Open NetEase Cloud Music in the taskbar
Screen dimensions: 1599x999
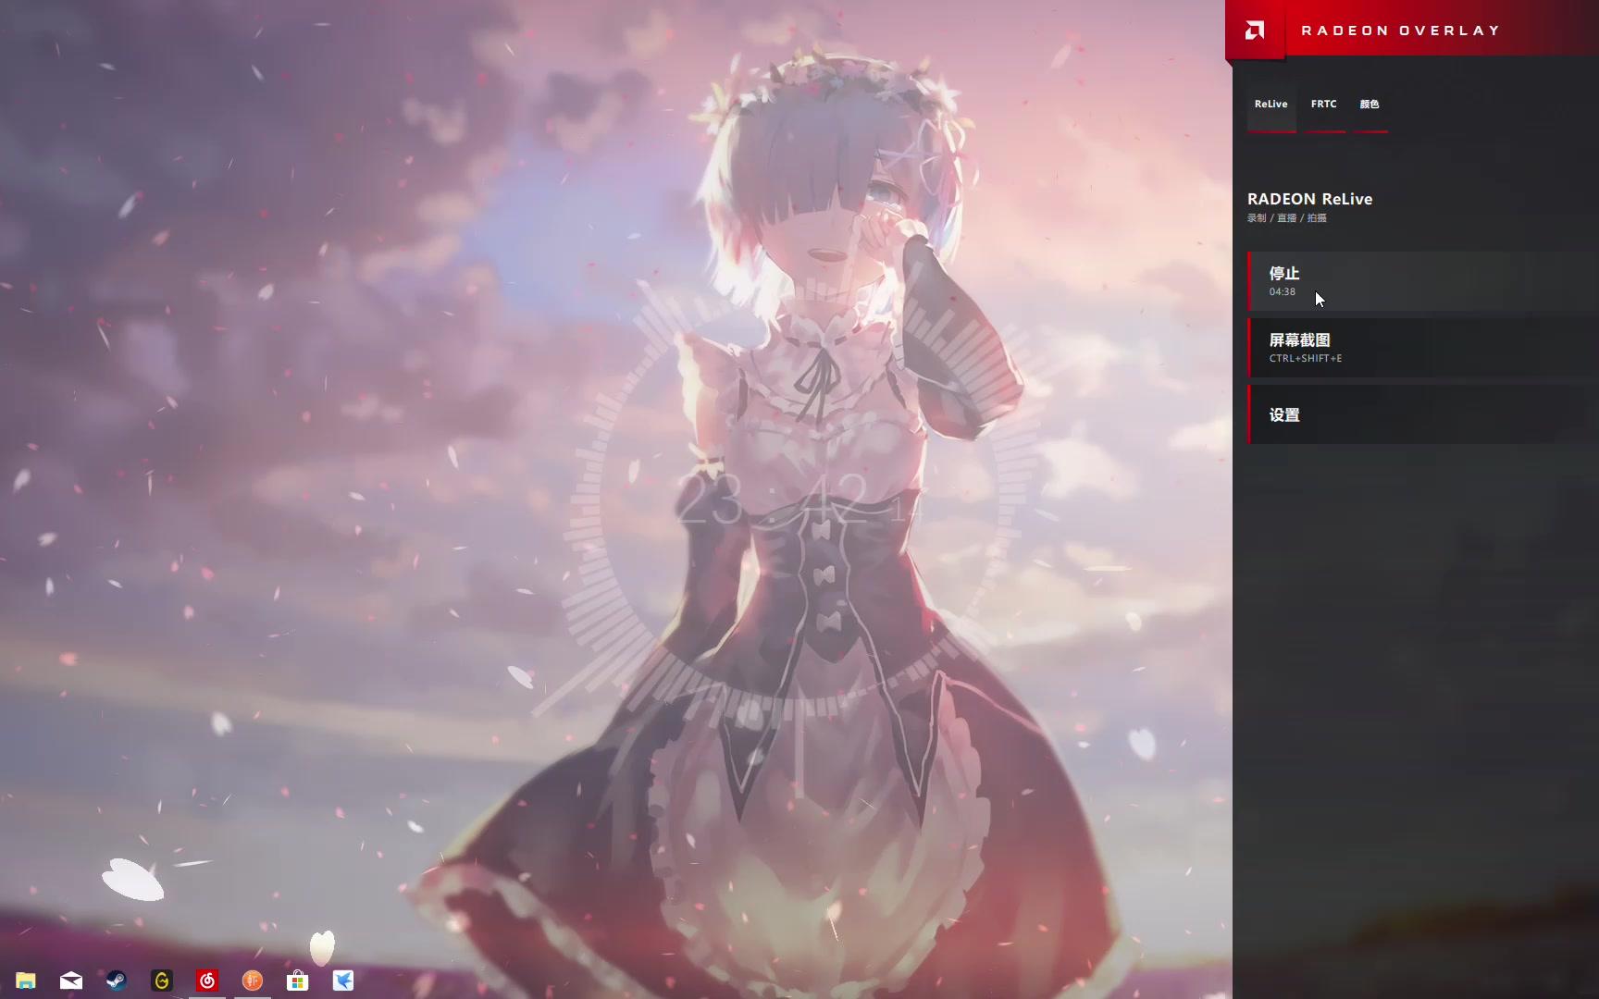(207, 980)
